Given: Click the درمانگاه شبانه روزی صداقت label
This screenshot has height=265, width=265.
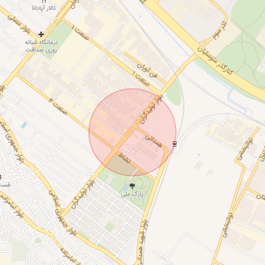Looking at the screenshot, I should [41, 46].
